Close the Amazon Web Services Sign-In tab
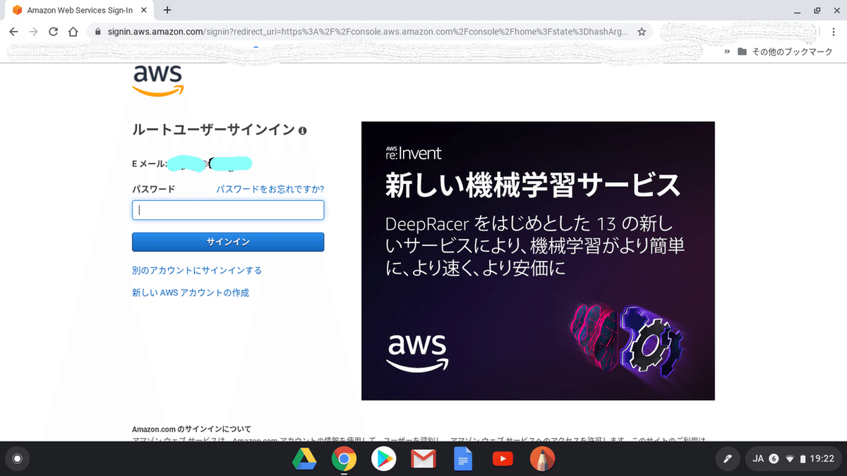The image size is (847, 476). click(144, 11)
